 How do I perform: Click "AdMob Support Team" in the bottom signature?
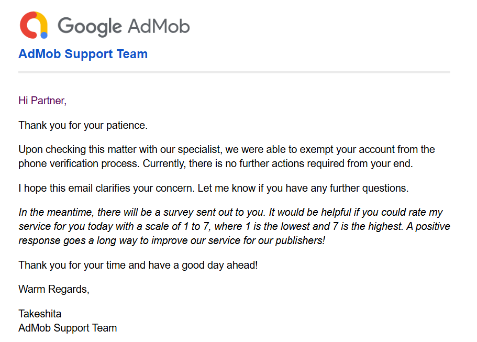tap(68, 328)
